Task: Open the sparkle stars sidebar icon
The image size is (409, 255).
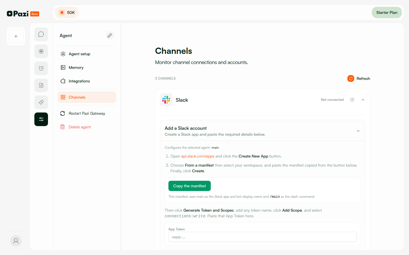Action: coord(41,102)
